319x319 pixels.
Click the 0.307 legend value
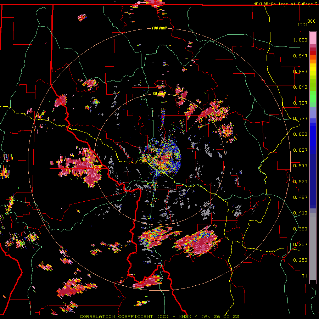[x=300, y=245]
